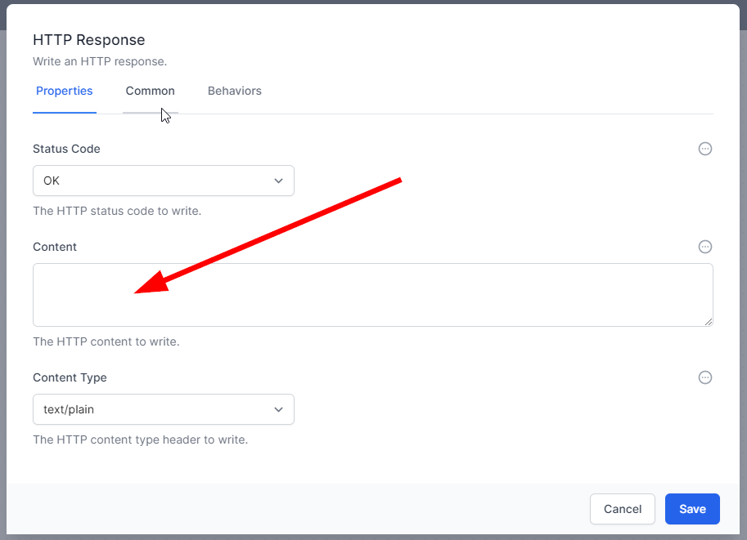The image size is (747, 540).
Task: Click the 'Write an HTTP response' description
Action: tap(99, 61)
